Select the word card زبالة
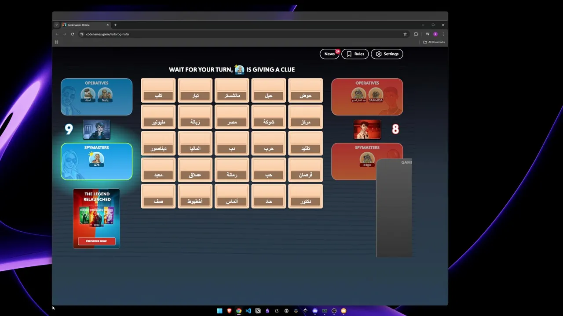The image size is (563, 316). (x=195, y=117)
